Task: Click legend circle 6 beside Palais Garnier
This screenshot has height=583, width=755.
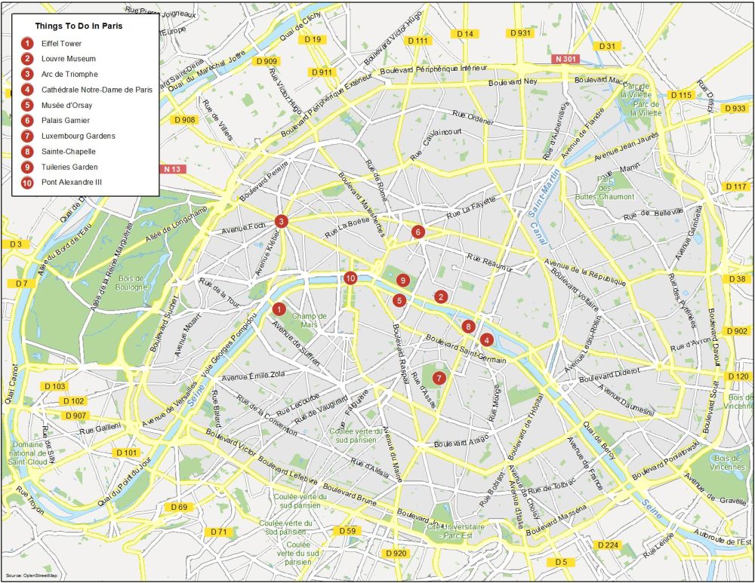Action: tap(27, 121)
